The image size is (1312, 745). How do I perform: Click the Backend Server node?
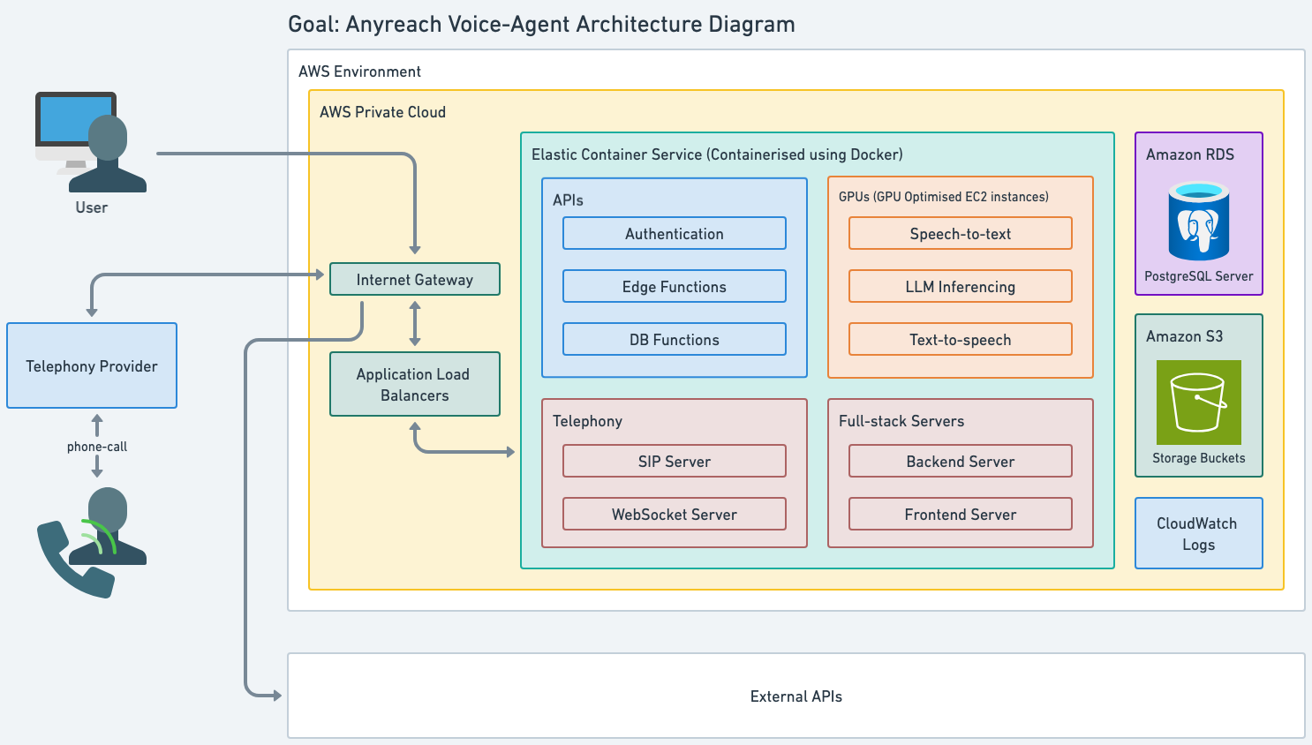pyautogui.click(x=961, y=461)
